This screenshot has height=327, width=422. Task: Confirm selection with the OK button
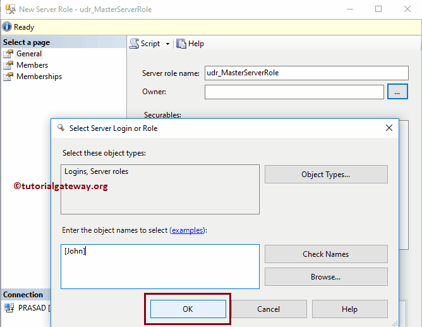[x=188, y=309]
